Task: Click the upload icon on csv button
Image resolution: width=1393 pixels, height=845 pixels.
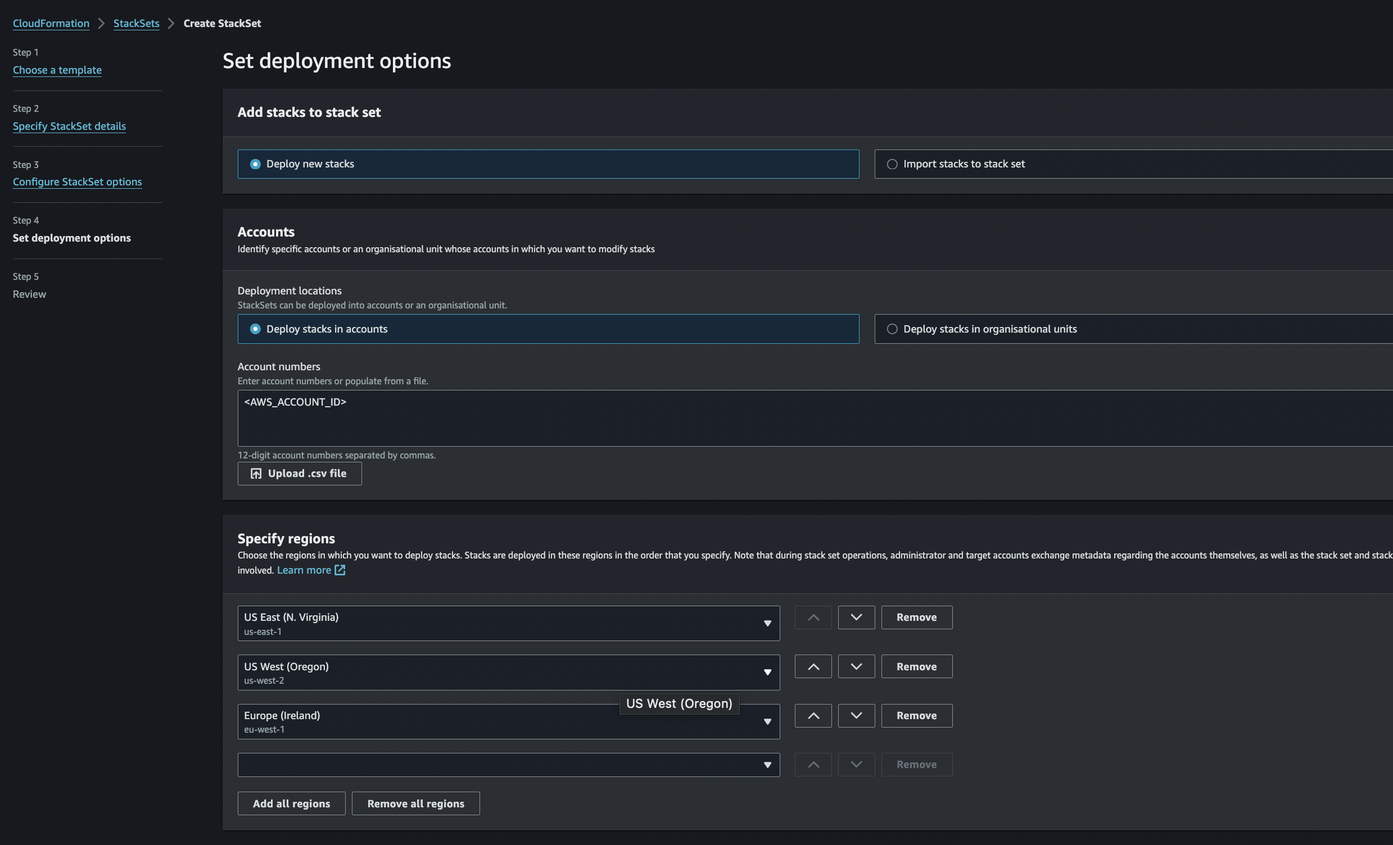Action: pos(256,473)
